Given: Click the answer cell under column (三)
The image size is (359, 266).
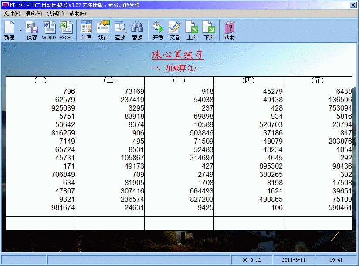Looking at the screenshot, I should 179,223.
